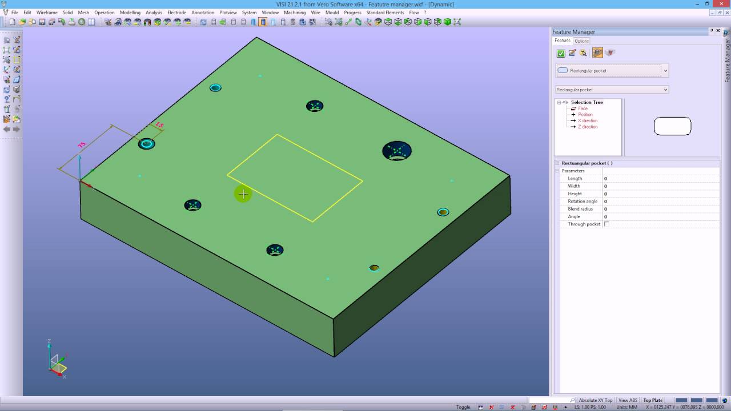The height and width of the screenshot is (411, 731).
Task: Click the Top Plate button in status area
Action: click(x=653, y=400)
